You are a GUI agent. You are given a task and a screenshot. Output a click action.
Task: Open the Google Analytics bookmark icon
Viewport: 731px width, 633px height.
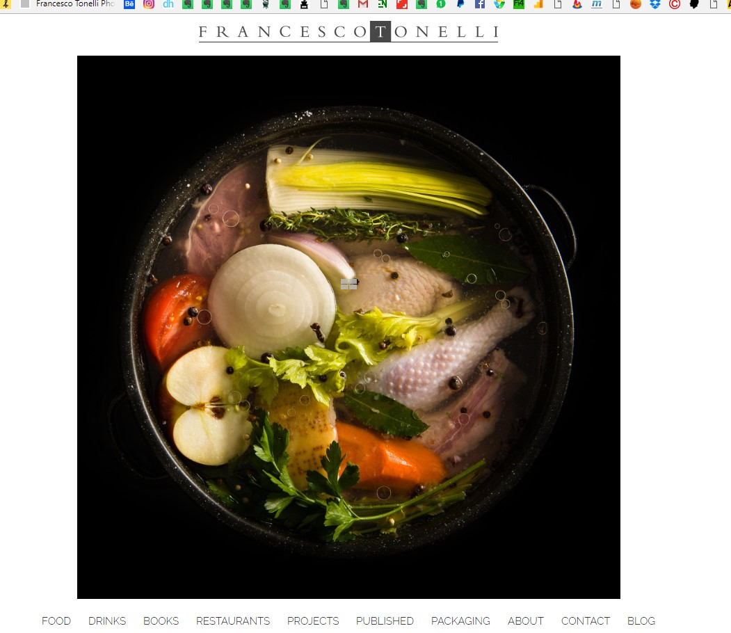(x=538, y=4)
